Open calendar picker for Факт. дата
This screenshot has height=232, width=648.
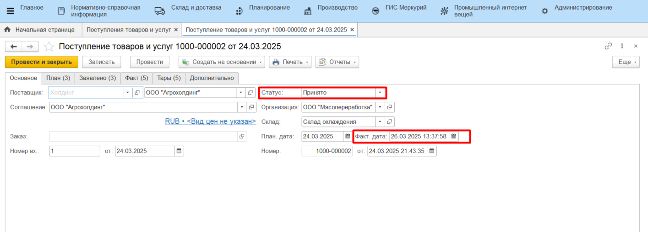pos(453,137)
